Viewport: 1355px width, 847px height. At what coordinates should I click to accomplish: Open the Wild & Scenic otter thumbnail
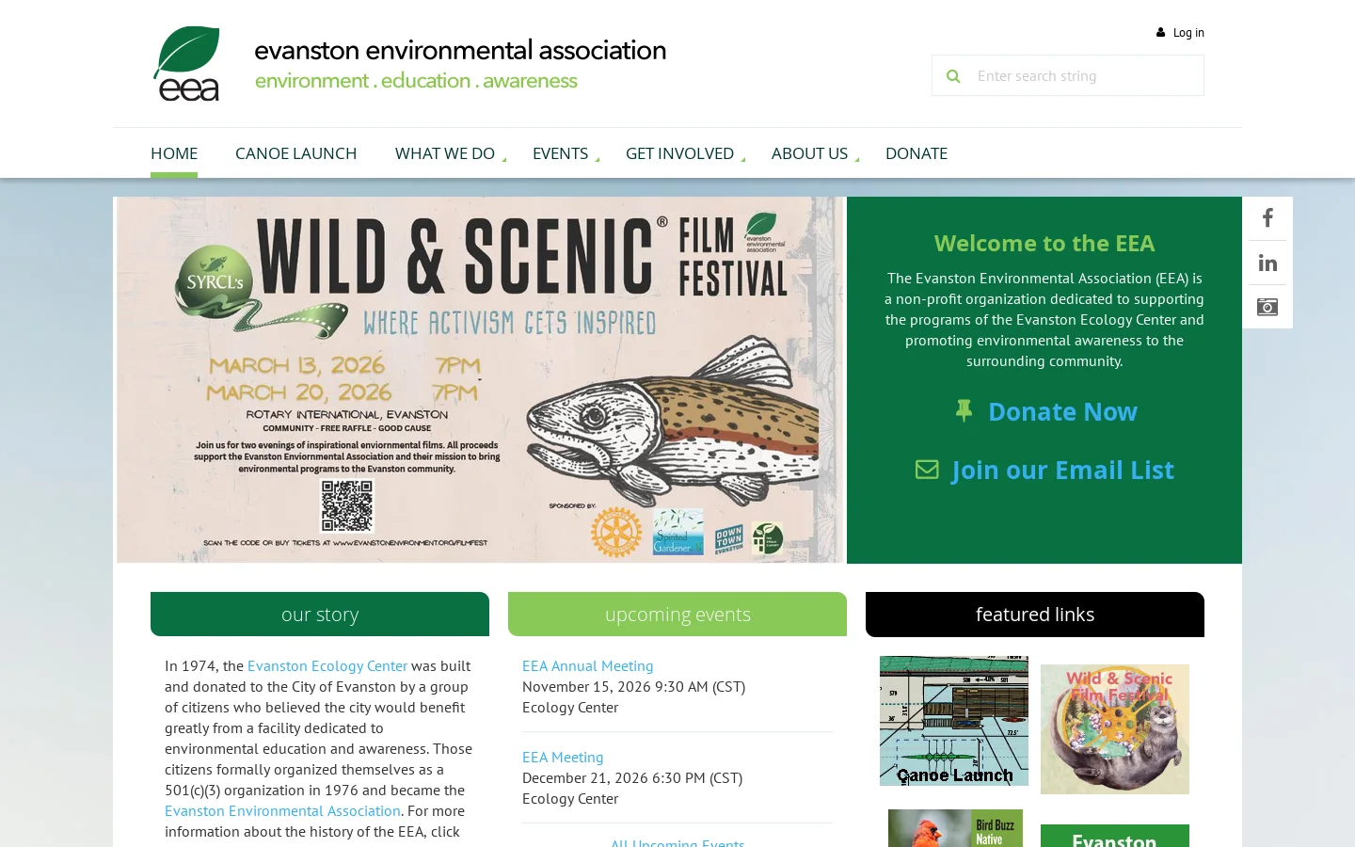coord(1115,729)
